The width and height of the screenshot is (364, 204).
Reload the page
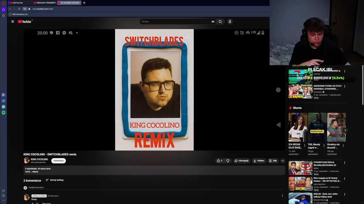tap(19, 9)
